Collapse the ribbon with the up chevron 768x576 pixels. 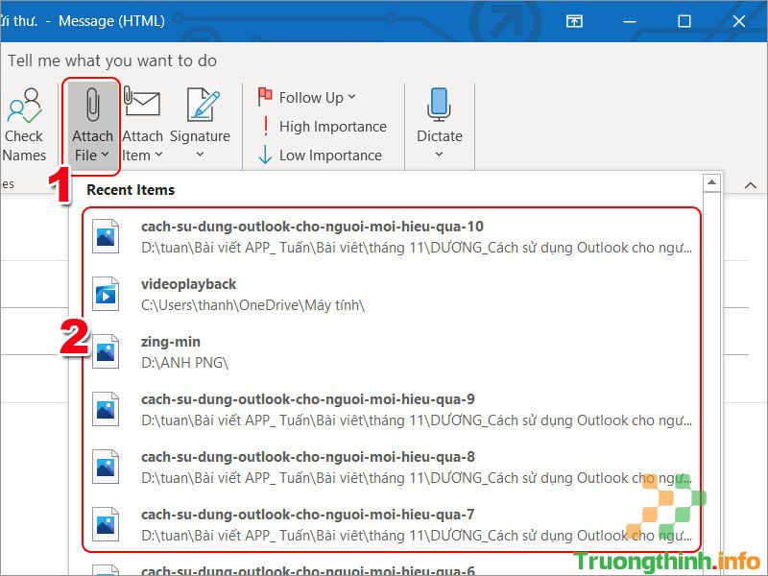click(751, 185)
